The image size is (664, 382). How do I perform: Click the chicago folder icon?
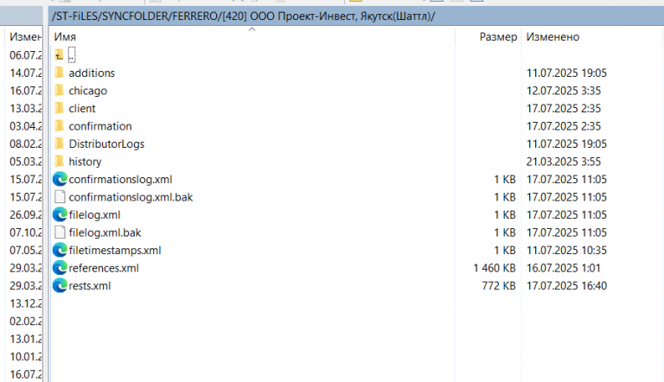60,91
